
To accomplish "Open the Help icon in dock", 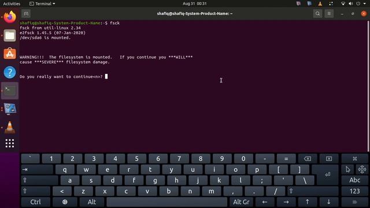I will [10, 72].
